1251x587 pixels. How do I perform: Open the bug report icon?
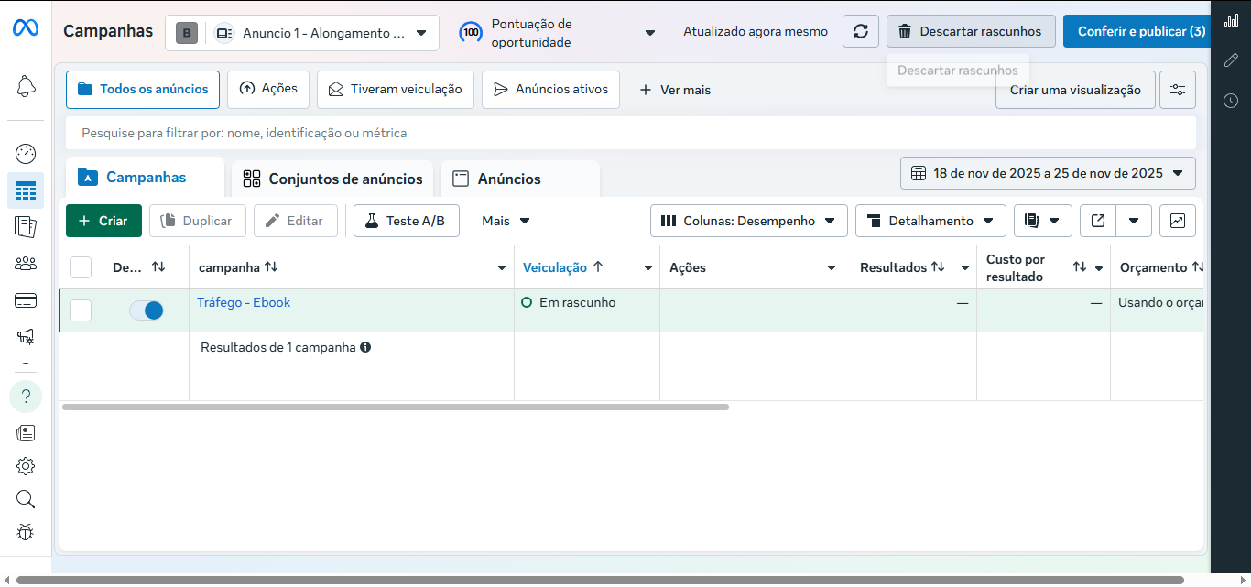(x=26, y=532)
